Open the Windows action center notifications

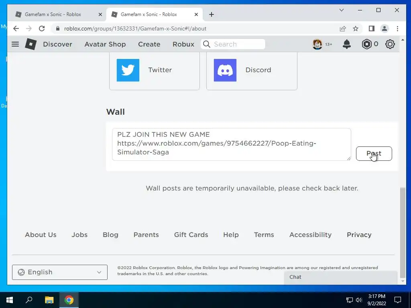point(398,300)
